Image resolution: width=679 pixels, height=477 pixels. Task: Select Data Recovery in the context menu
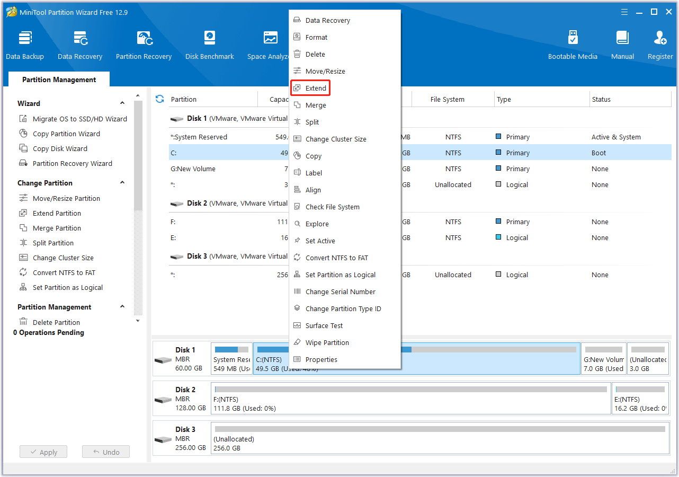[345, 20]
